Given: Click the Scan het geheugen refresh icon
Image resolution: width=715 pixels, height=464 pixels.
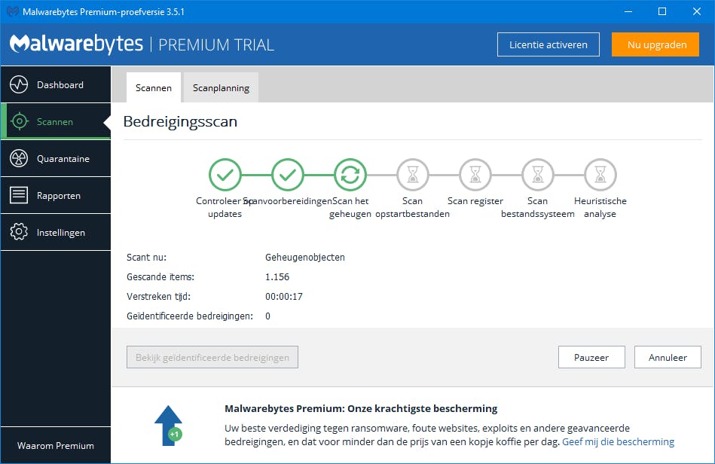Looking at the screenshot, I should pos(350,175).
